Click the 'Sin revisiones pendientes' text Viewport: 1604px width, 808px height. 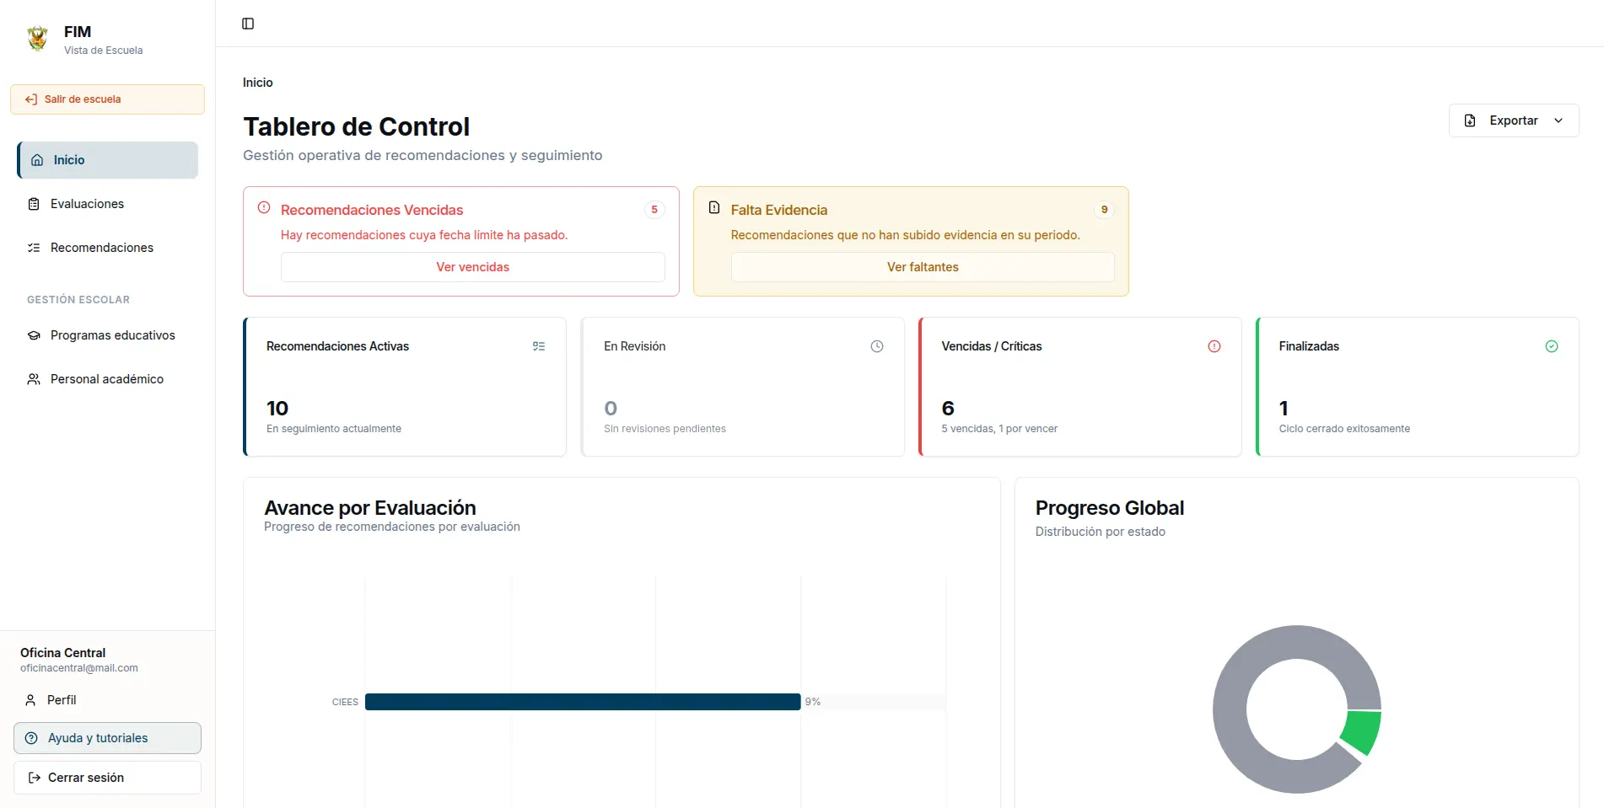tap(665, 429)
